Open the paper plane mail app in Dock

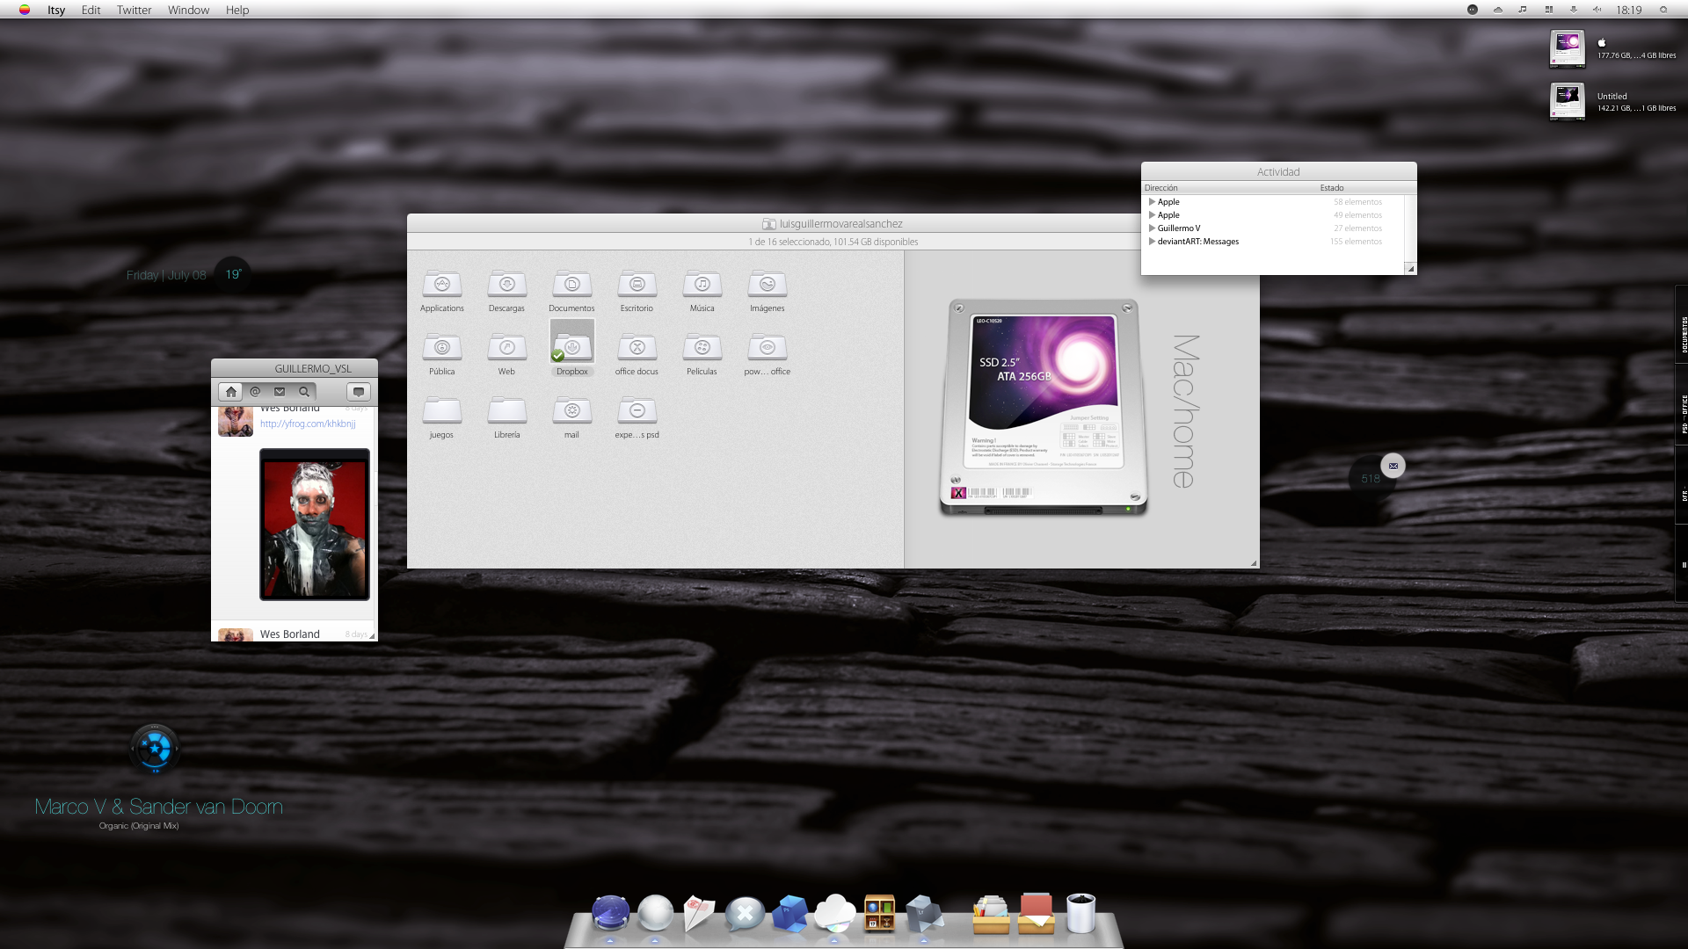(699, 914)
